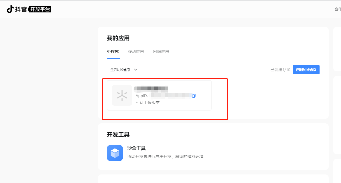Click the 合作 item in top navigation
Screen dimensions: 341x183
(x=338, y=9)
